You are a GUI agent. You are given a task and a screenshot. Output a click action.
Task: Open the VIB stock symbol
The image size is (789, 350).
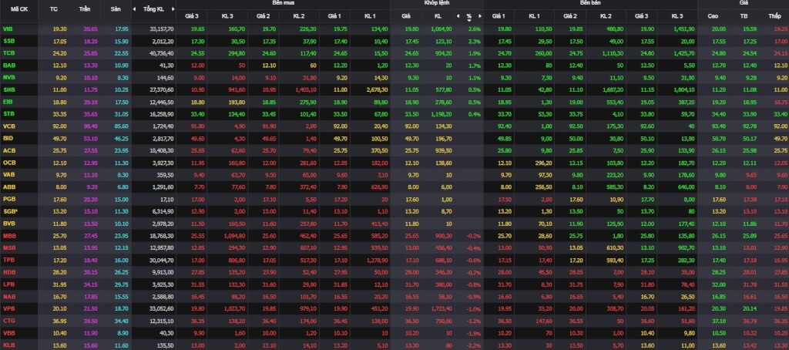click(x=8, y=29)
